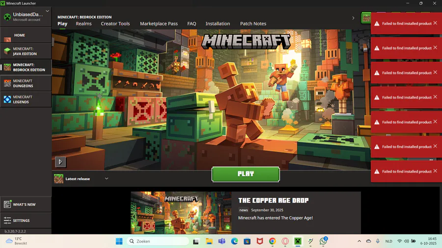Expand the UnbiasedDa... account menu
Viewport: 442px width, 248px height.
[x=47, y=11]
